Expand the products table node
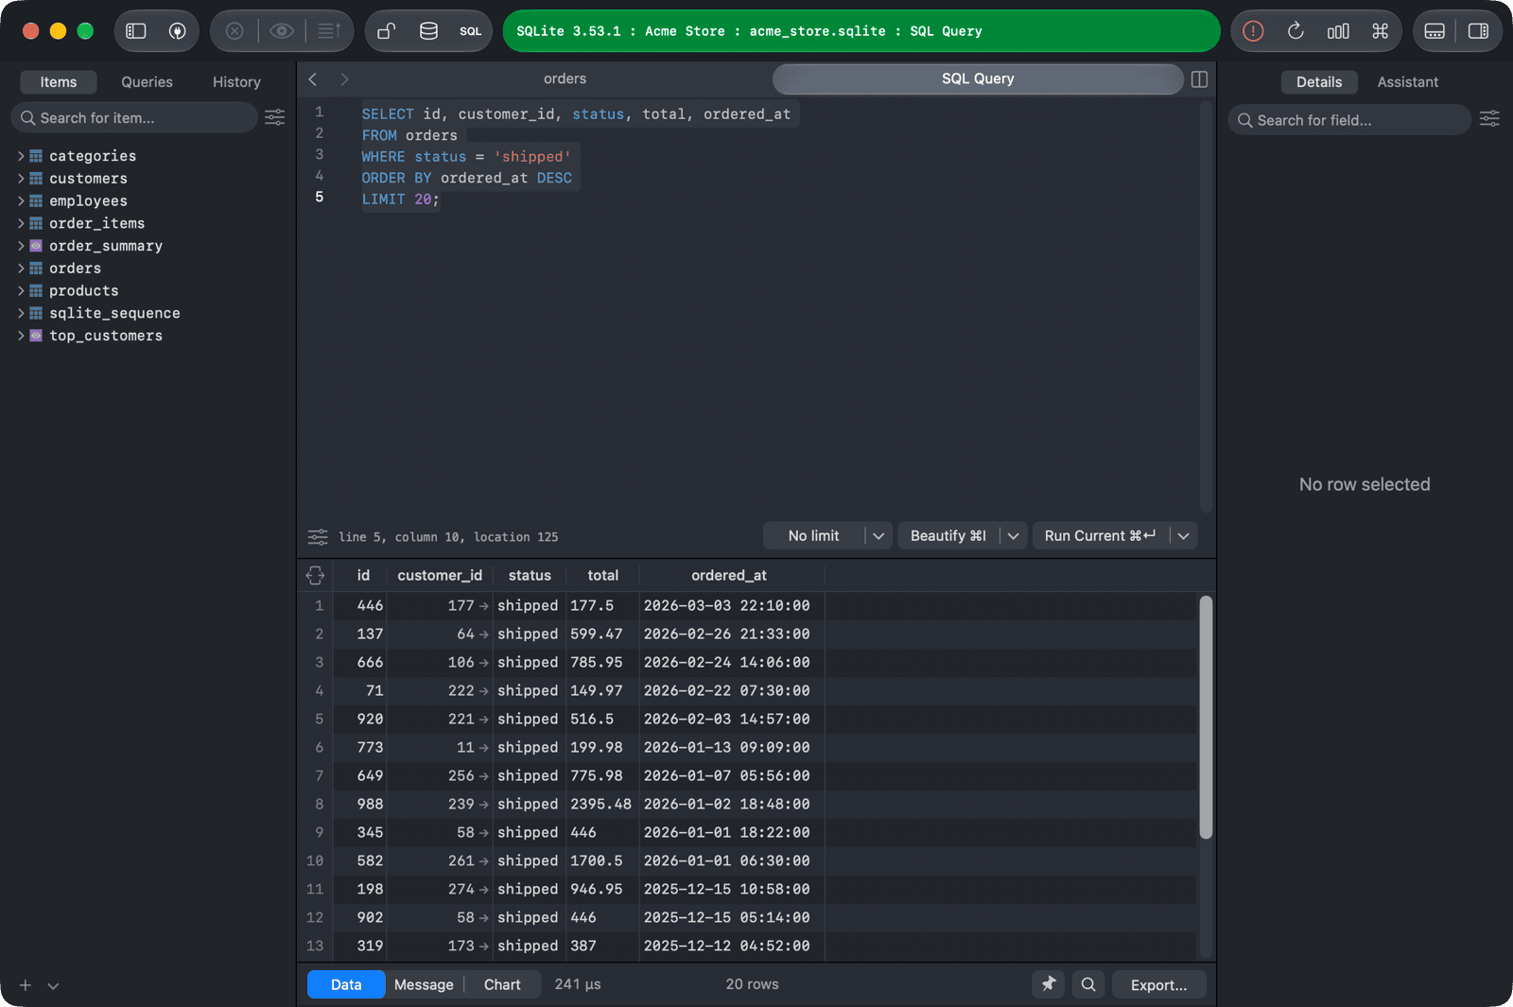This screenshot has width=1513, height=1007. click(x=21, y=290)
